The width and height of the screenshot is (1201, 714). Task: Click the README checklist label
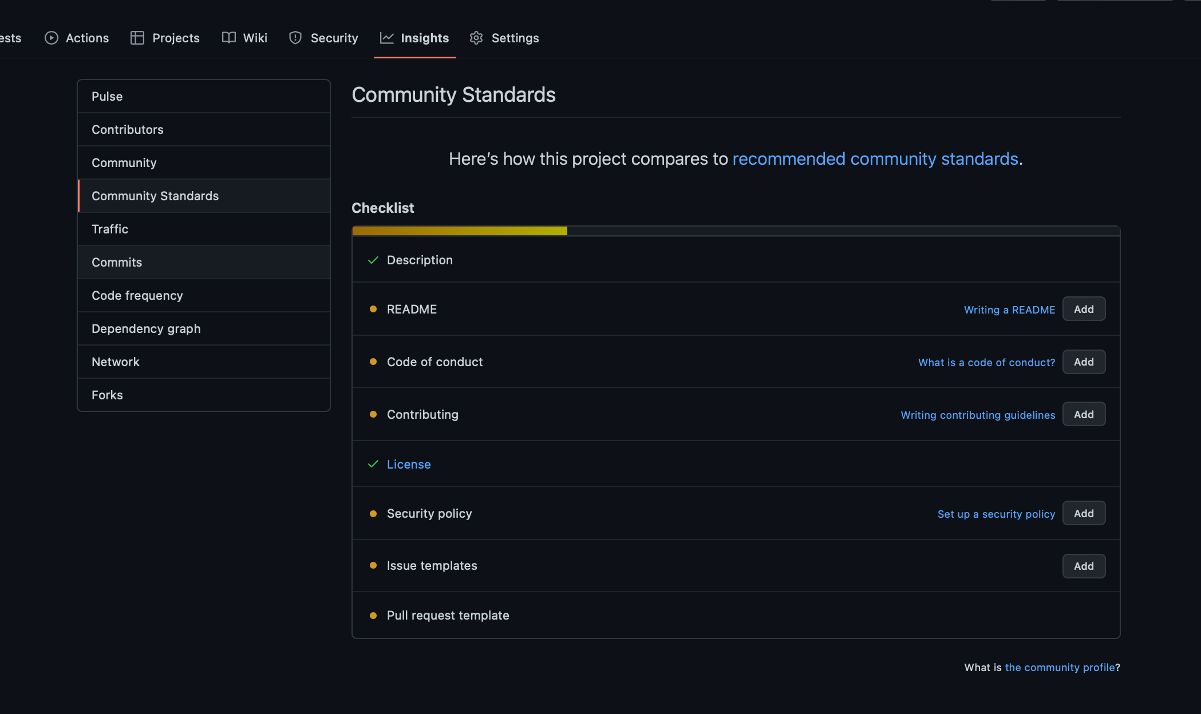point(412,309)
